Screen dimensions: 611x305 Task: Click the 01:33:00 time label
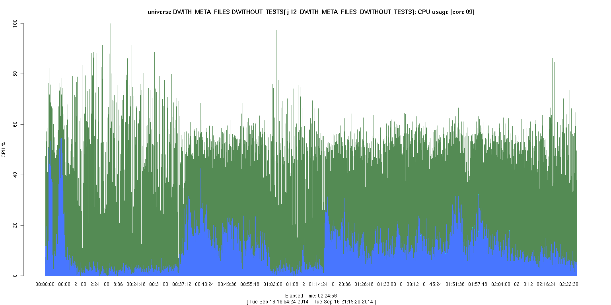point(387,284)
